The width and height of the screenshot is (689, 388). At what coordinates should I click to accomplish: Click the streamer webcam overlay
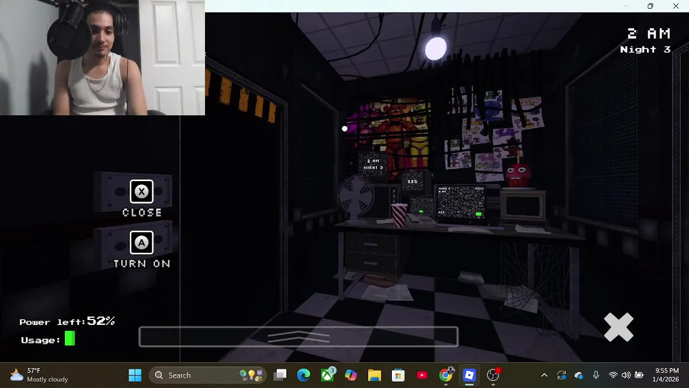pyautogui.click(x=102, y=58)
